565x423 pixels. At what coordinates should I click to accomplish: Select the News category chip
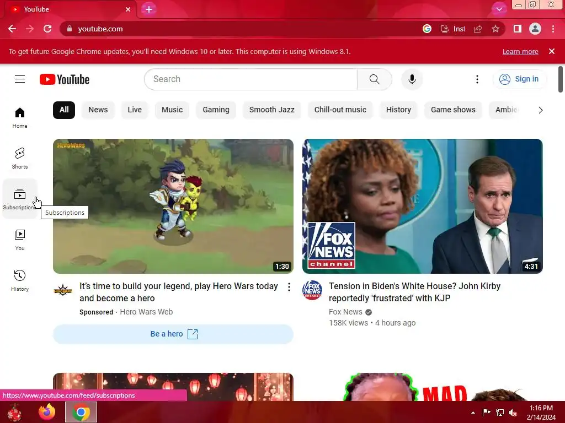(98, 110)
